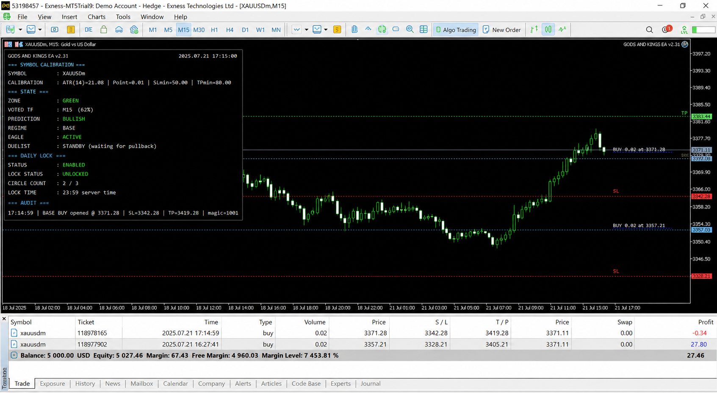Screen dimensions: 717x393
Task: Open the notifications icon with red badge
Action: 667,29
